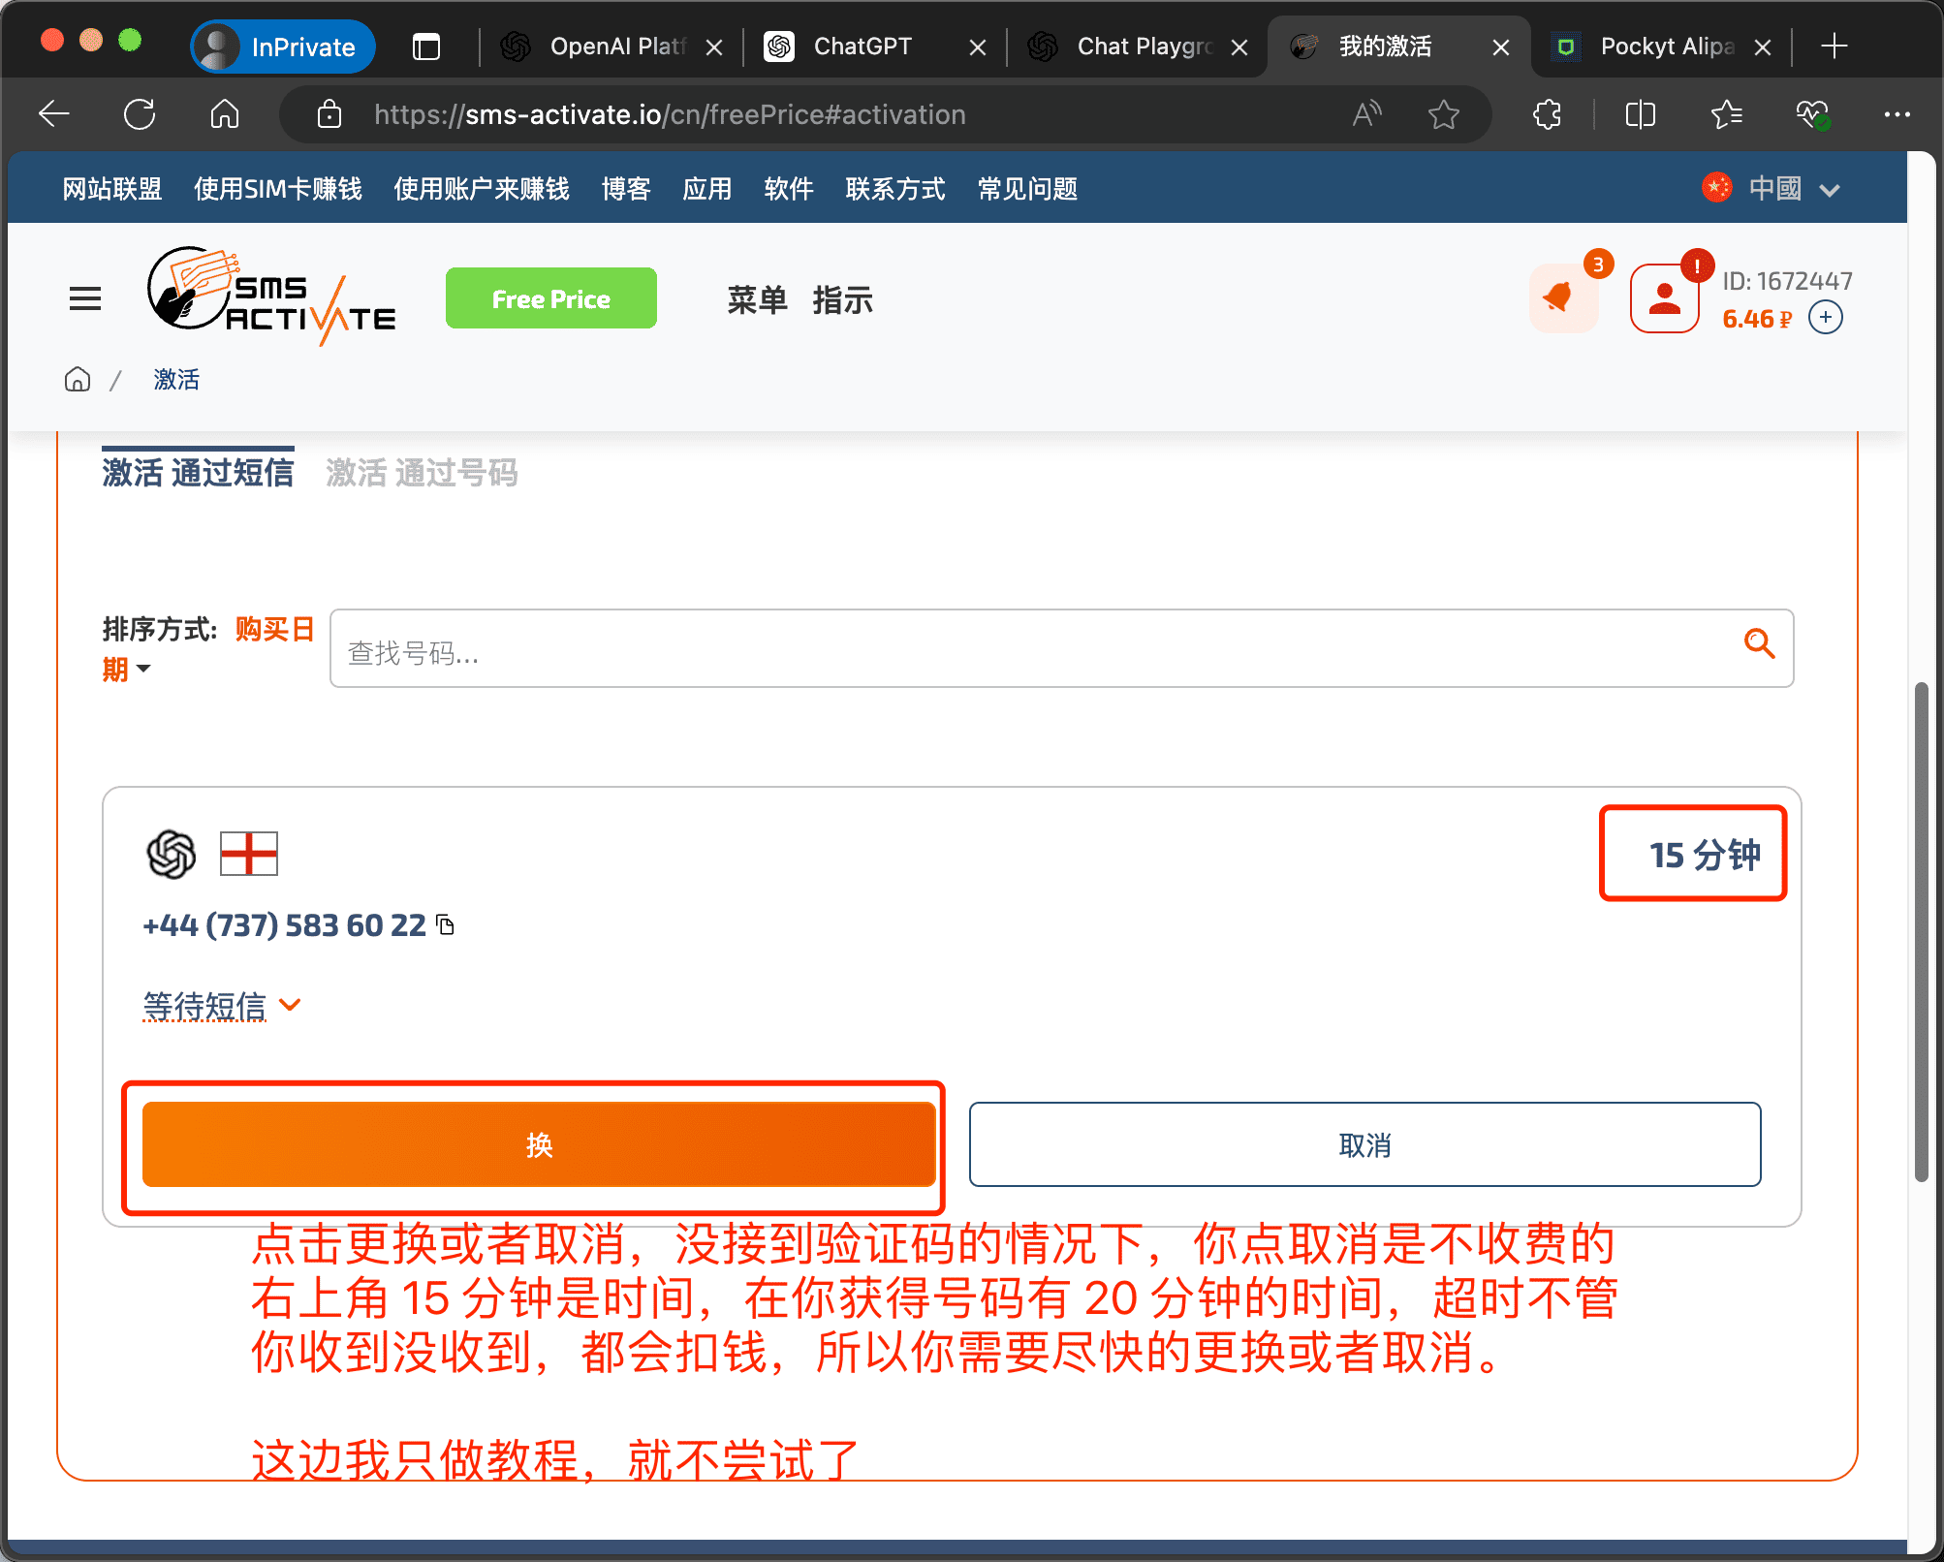Copy the phone number via copy icon
This screenshot has width=1944, height=1562.
pos(446,925)
